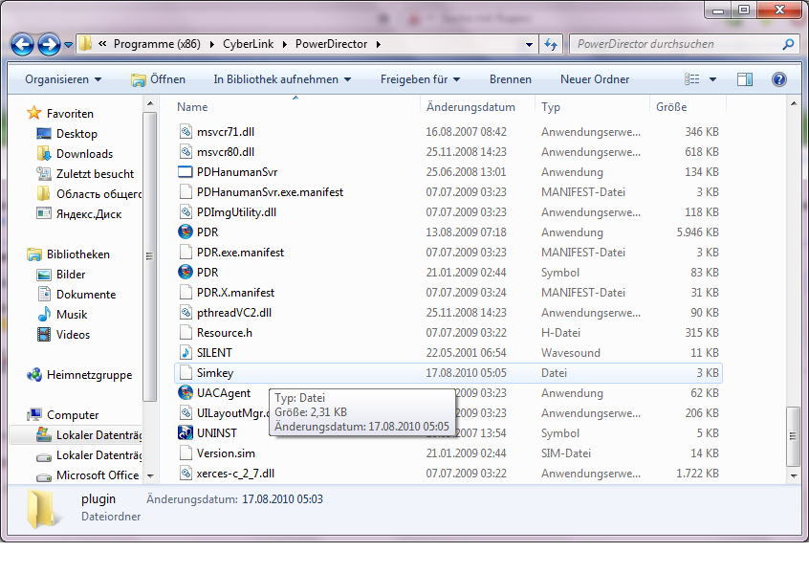This screenshot has width=809, height=574.
Task: Select the PDHanumanSvr application icon
Action: tap(186, 172)
